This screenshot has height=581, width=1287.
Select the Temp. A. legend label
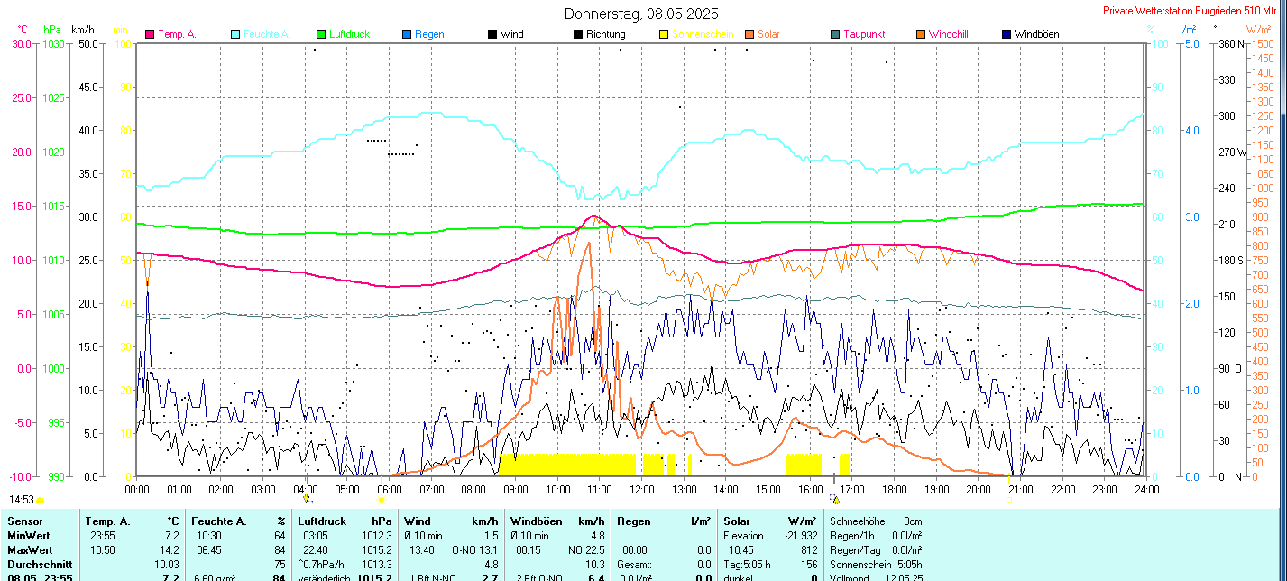point(177,34)
